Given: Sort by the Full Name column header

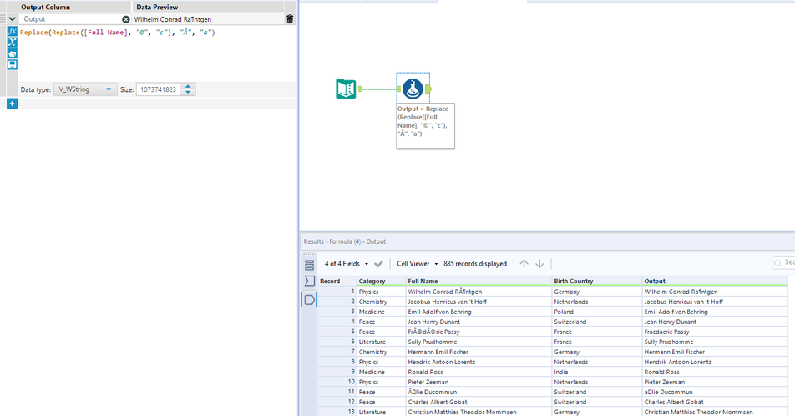Looking at the screenshot, I should (479, 281).
